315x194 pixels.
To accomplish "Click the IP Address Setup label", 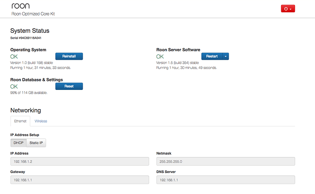I will (25, 135).
